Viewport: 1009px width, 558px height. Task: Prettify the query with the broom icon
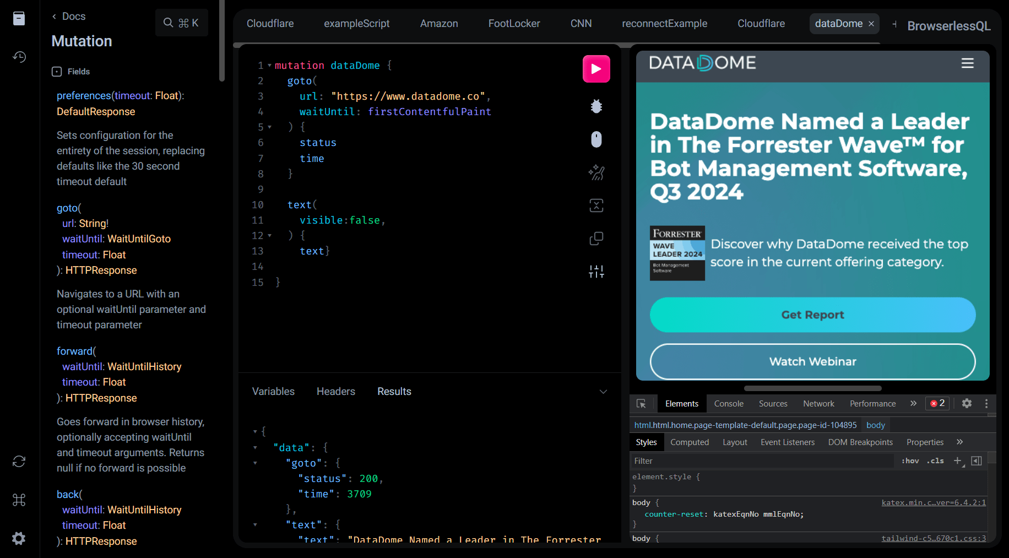pos(596,173)
